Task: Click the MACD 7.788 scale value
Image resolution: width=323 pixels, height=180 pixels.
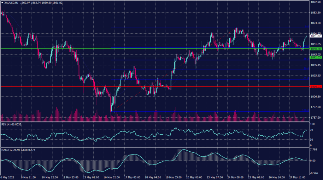Action: click(x=314, y=149)
